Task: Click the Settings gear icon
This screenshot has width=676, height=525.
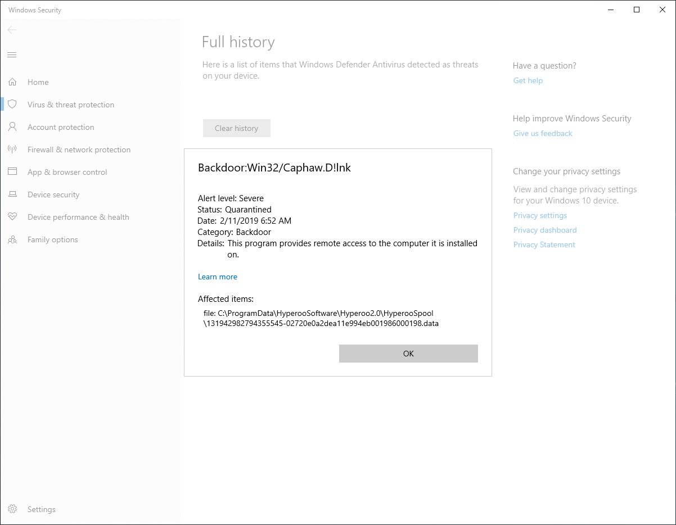Action: pos(12,509)
